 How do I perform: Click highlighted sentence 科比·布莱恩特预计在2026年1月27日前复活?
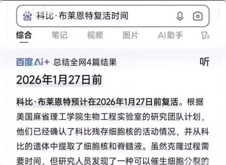(97, 102)
